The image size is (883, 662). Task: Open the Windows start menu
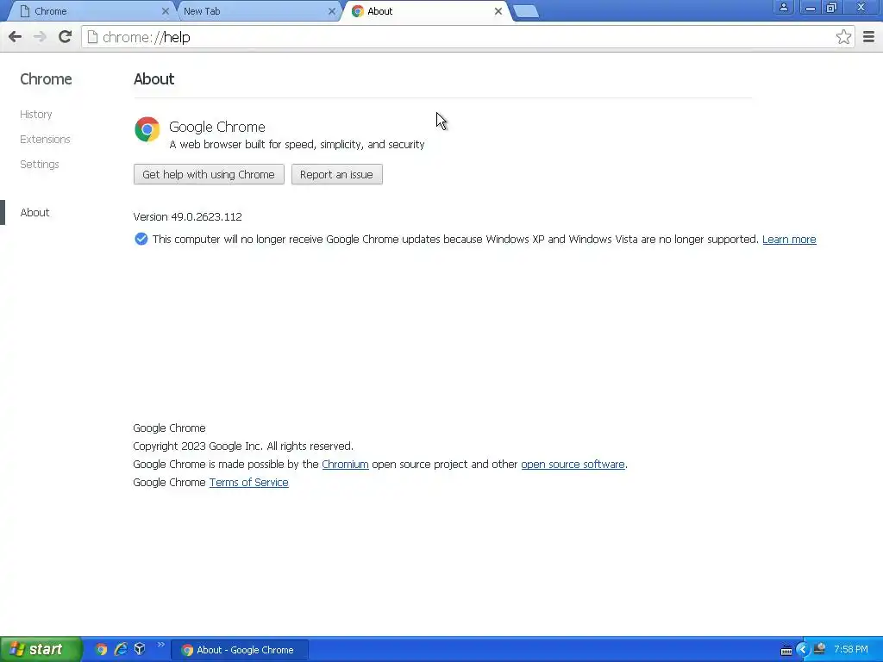click(x=41, y=650)
